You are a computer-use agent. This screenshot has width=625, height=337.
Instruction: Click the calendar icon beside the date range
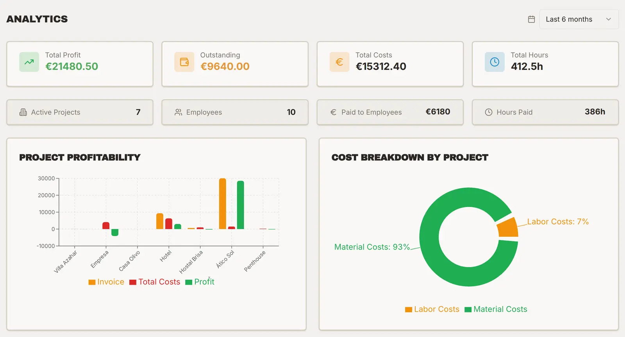531,19
